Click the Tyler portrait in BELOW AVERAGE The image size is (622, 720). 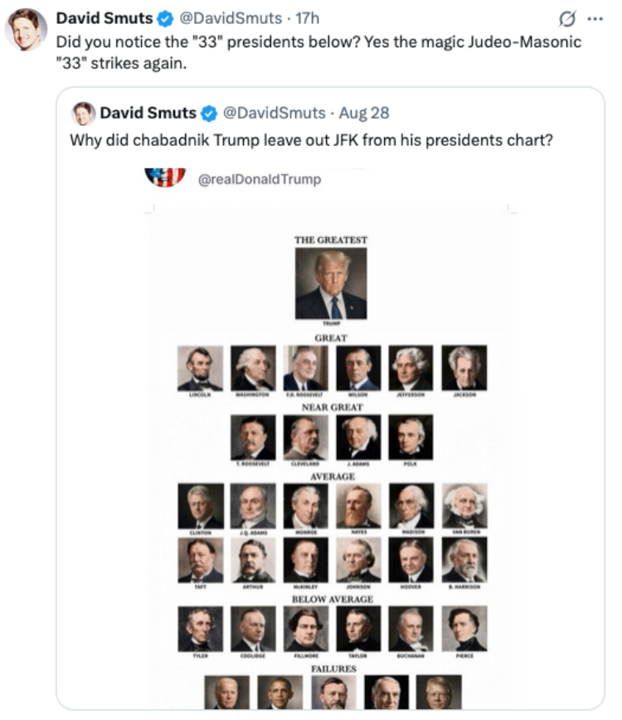[x=201, y=629]
